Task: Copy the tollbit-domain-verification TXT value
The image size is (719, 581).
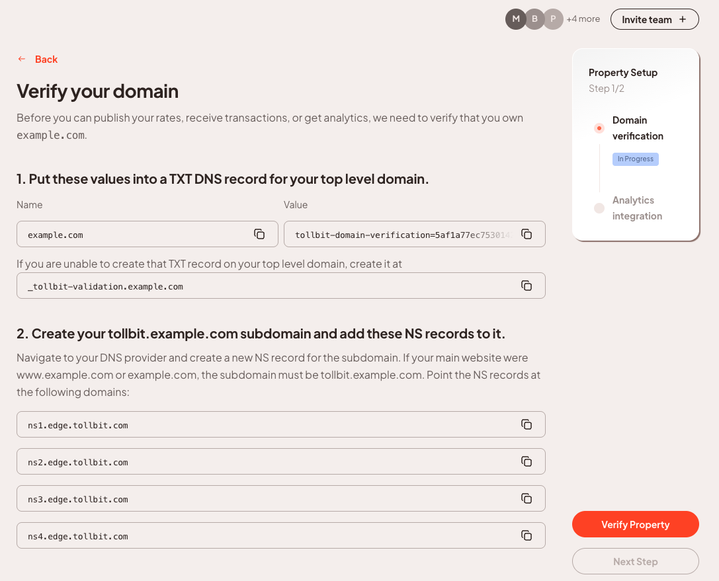Action: (527, 234)
